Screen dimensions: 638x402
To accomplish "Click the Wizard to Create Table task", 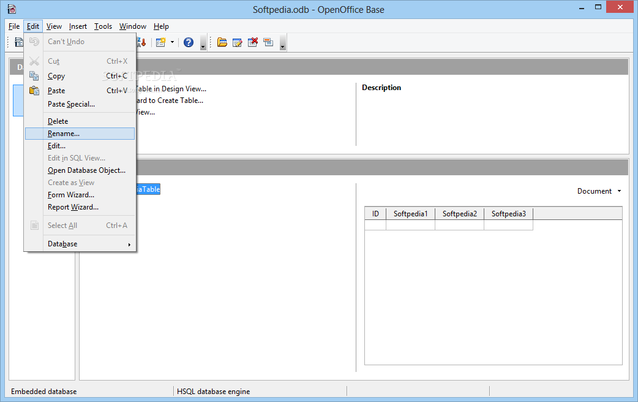I will point(170,100).
